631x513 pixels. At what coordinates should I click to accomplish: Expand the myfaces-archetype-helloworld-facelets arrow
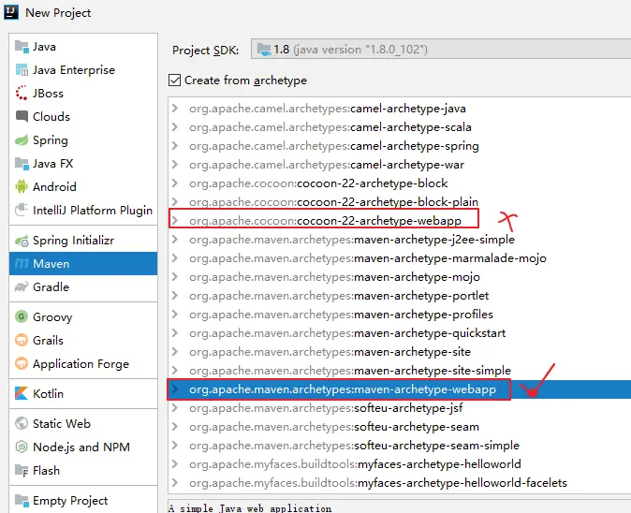pos(175,482)
